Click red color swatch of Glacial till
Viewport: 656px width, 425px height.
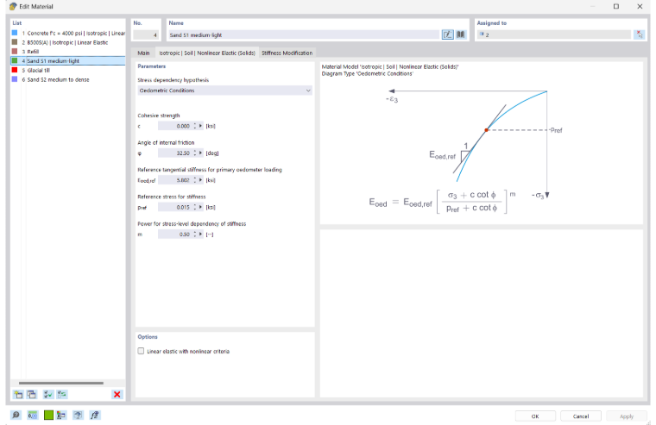click(x=15, y=70)
